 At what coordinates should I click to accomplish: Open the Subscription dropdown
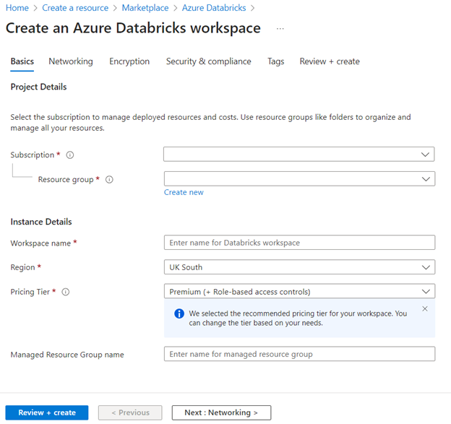(x=298, y=154)
